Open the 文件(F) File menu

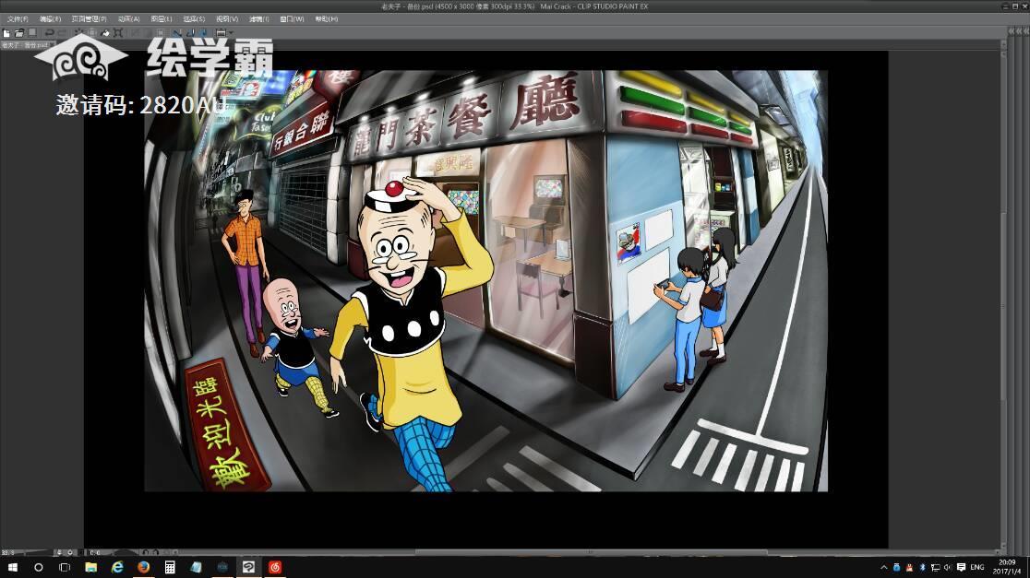(x=18, y=19)
